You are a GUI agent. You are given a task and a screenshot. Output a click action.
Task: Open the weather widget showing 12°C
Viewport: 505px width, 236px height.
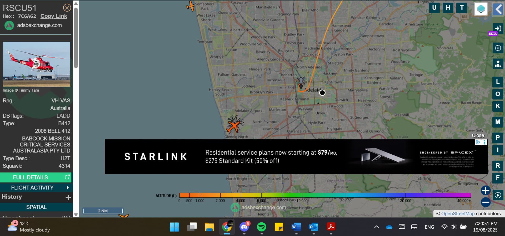click(x=29, y=227)
